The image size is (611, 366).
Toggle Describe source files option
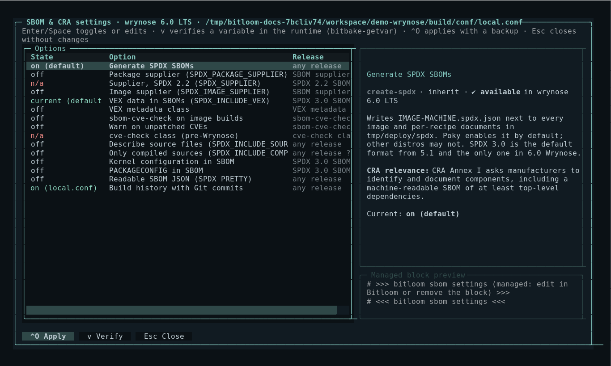tap(188, 144)
